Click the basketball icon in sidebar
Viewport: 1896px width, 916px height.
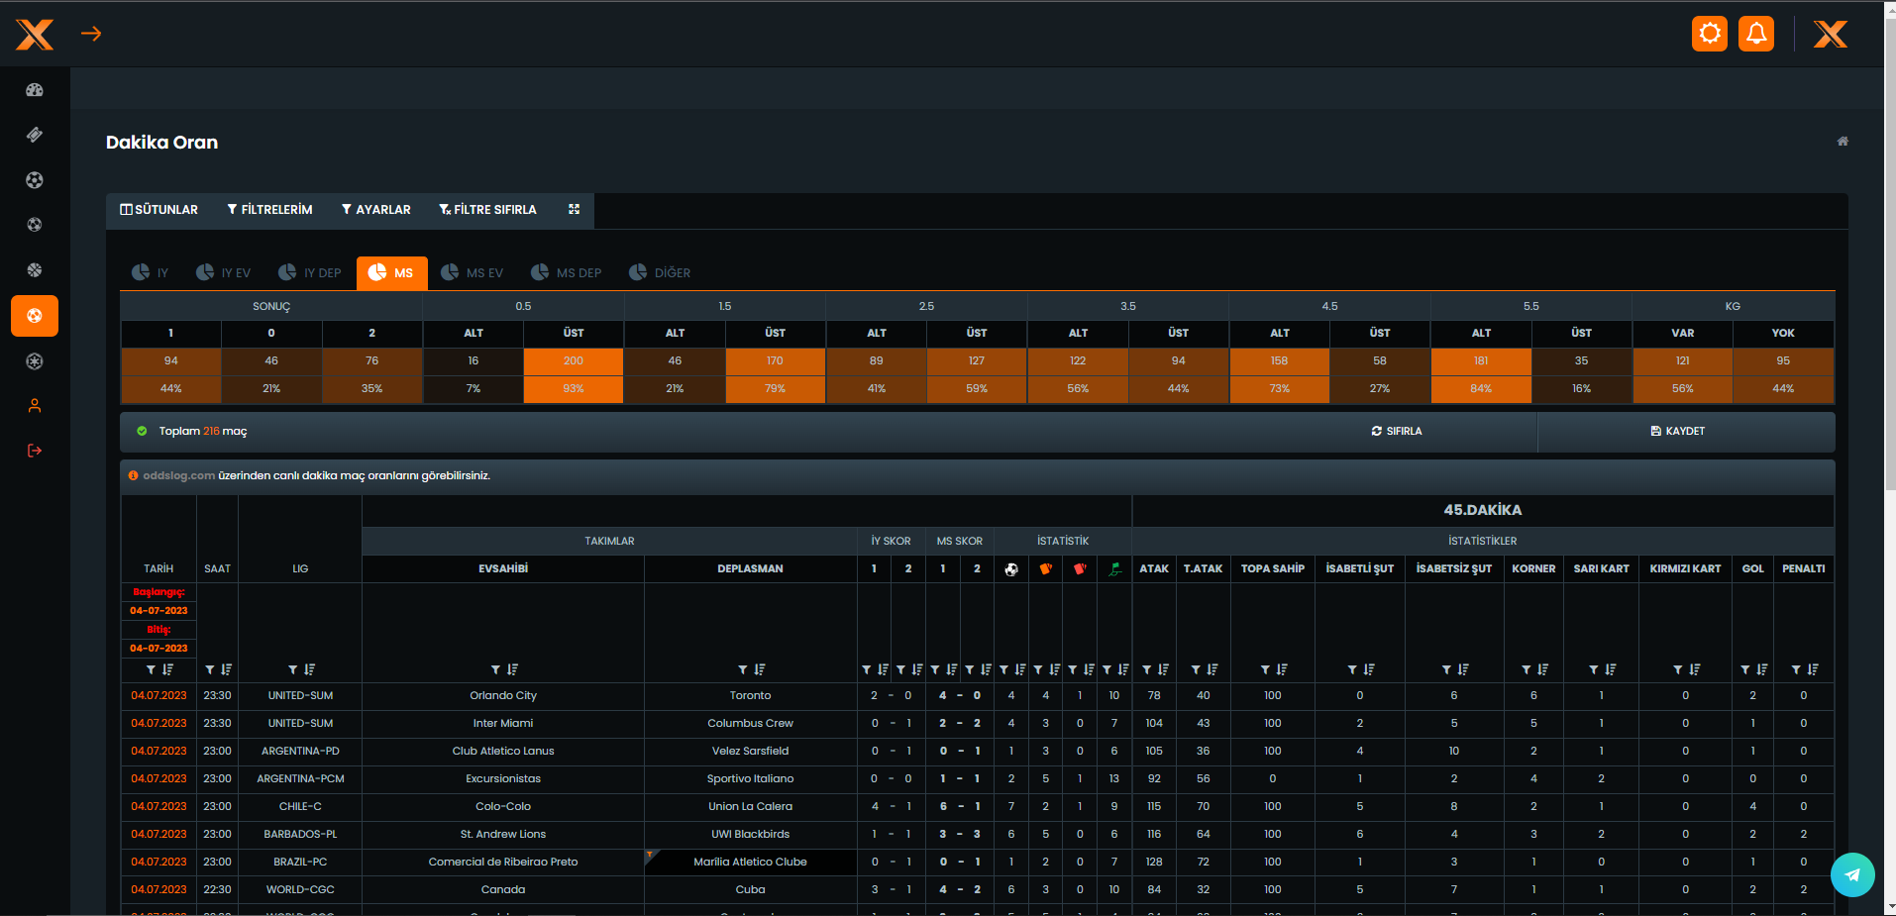(35, 270)
